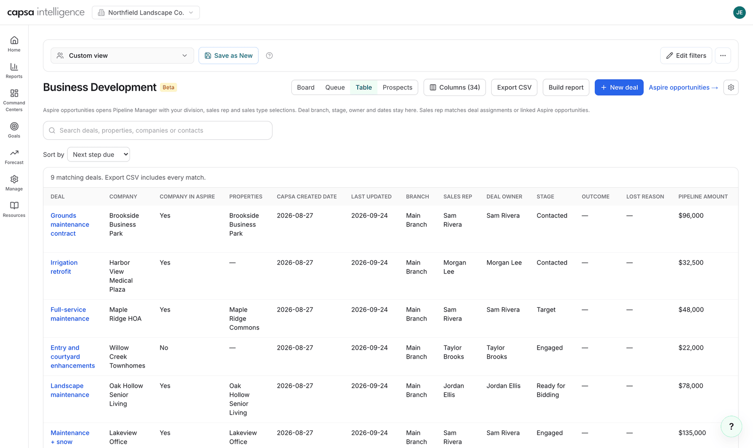Screen dimensions: 753x448
Task: Click the Ready for Bidding stage cell
Action: (x=551, y=390)
